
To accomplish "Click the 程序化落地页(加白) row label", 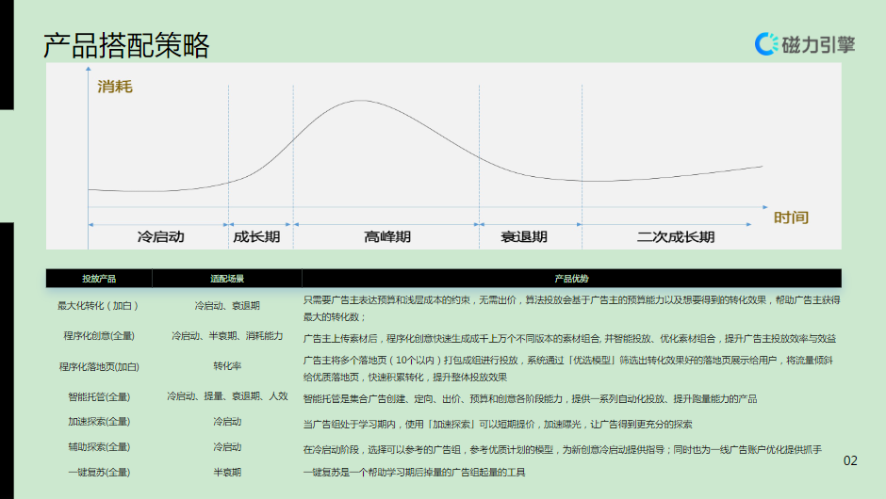I will click(x=99, y=367).
